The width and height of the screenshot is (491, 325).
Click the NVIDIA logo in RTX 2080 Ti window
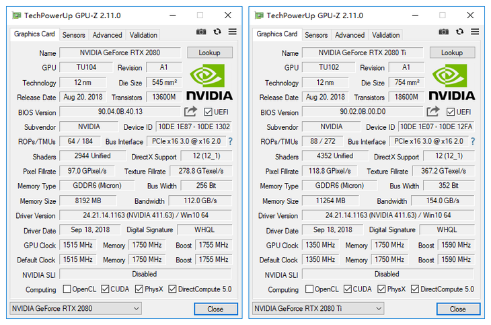point(452,82)
